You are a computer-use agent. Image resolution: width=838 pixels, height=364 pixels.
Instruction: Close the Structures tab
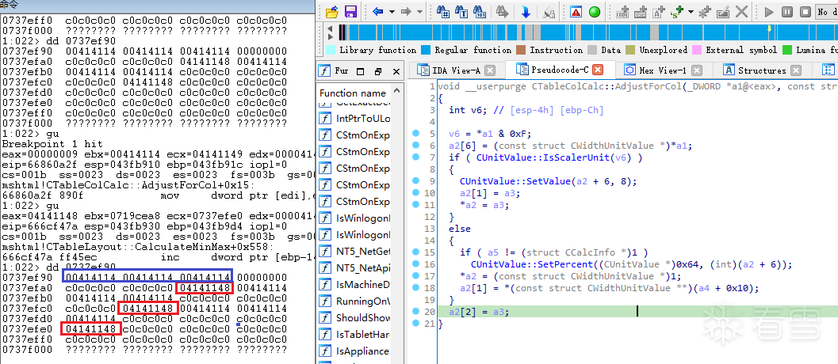point(796,70)
